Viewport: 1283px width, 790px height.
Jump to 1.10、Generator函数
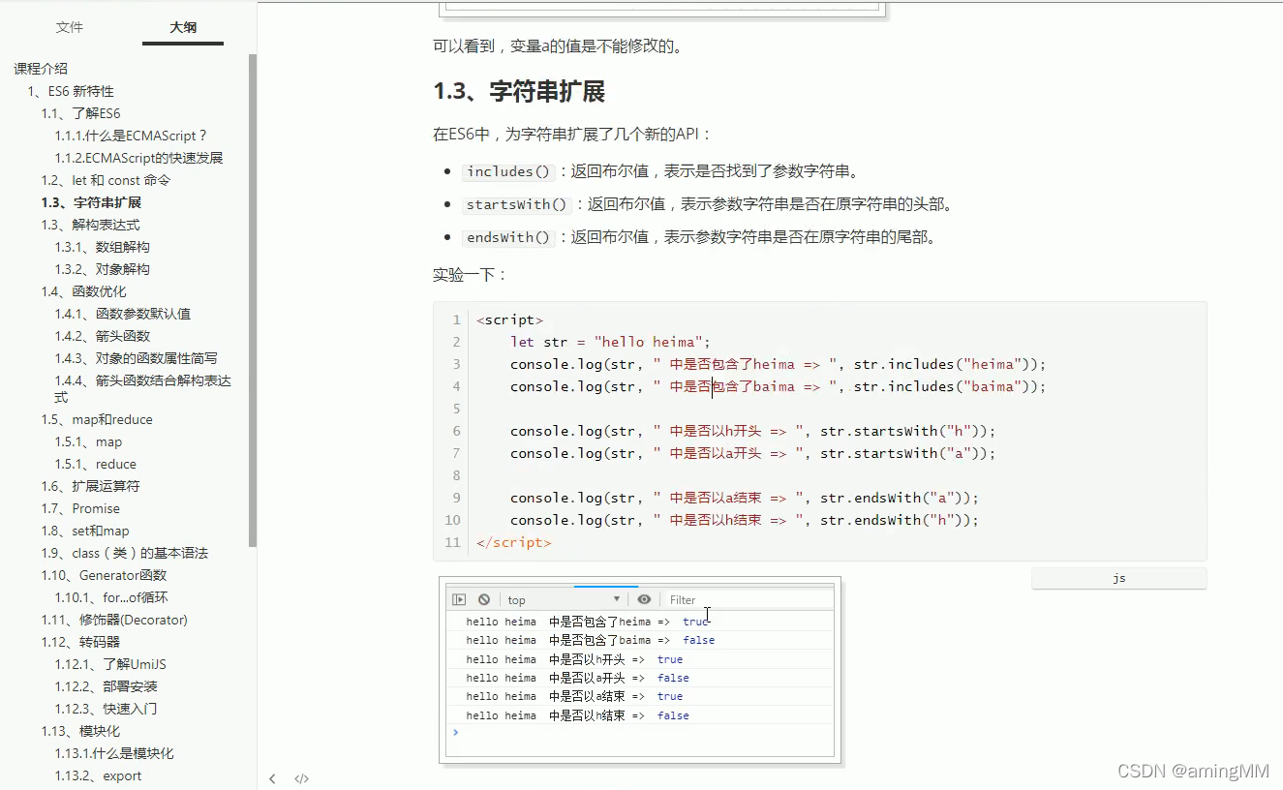tap(105, 575)
